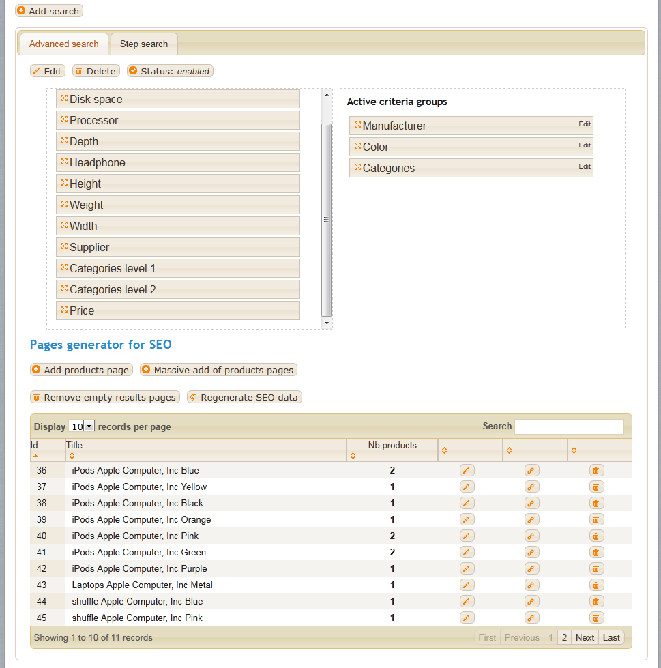
Task: Sort by Nb products column arrows
Action: [x=353, y=456]
